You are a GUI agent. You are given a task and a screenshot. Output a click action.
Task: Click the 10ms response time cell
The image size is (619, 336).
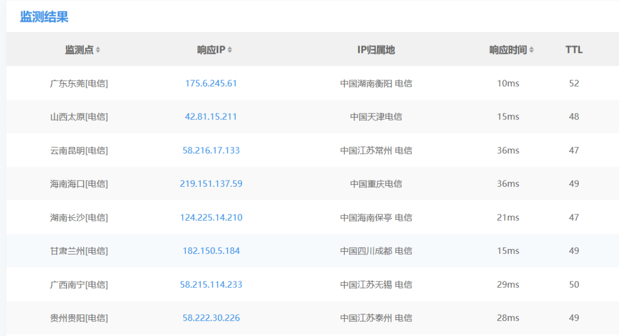point(508,83)
